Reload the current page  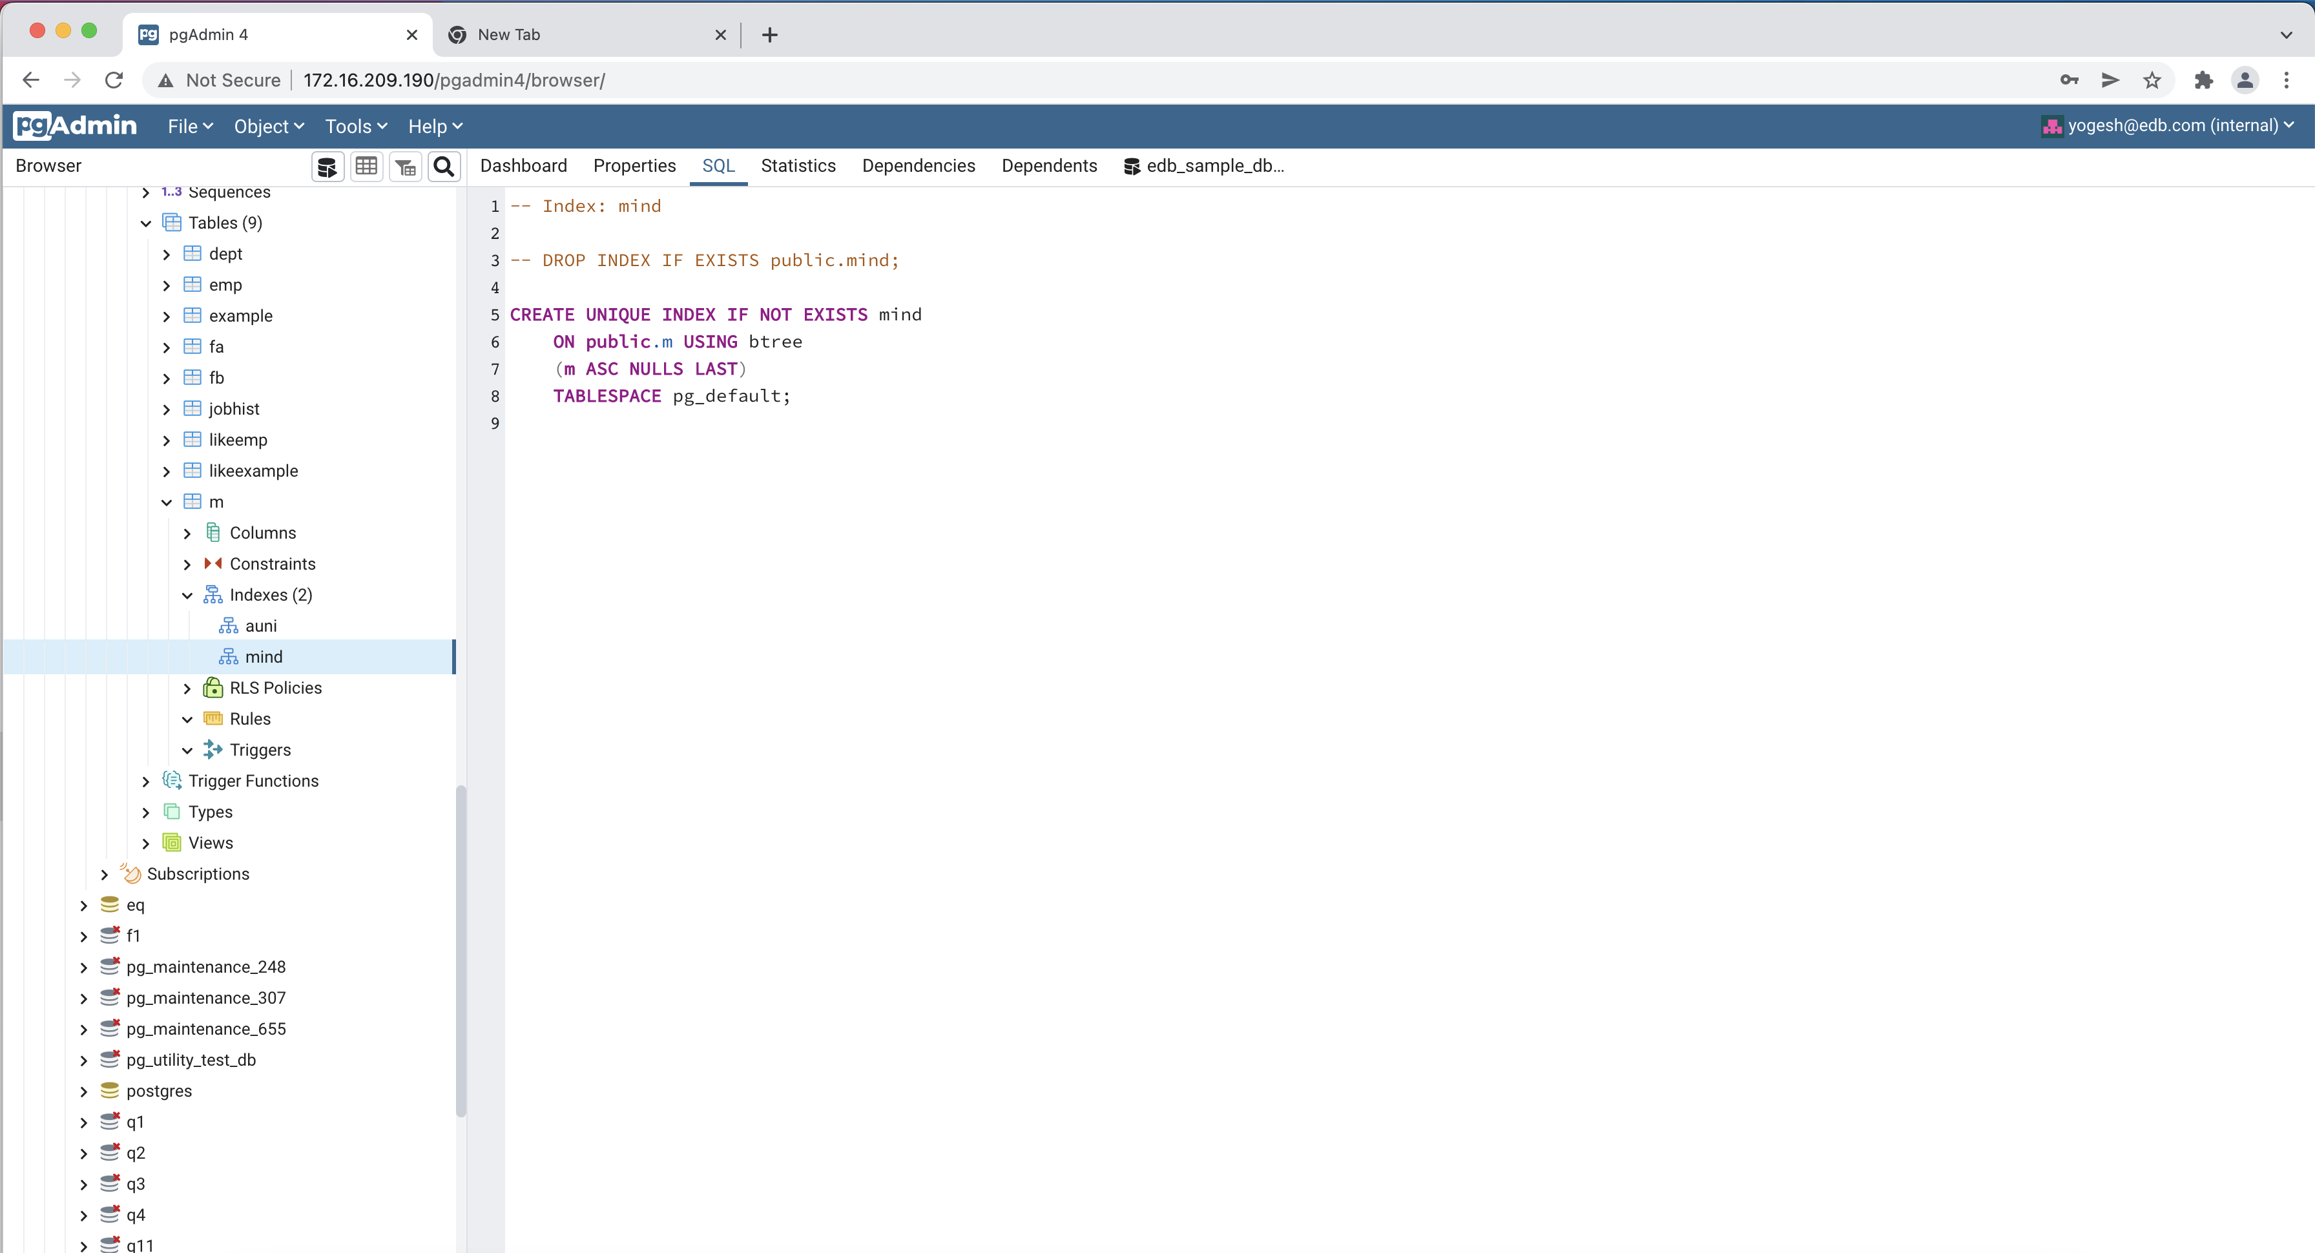coord(113,80)
